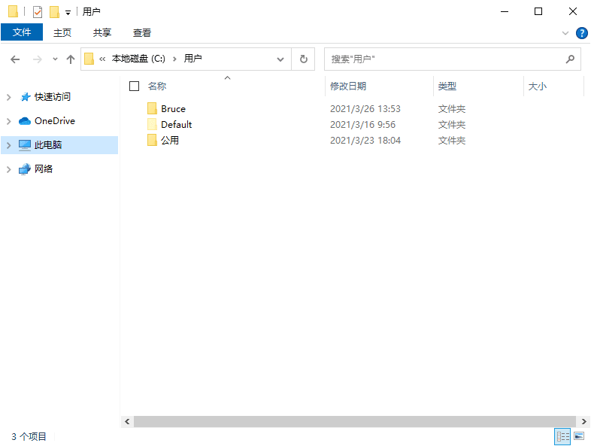Expand the OneDrive tree node

(9, 121)
